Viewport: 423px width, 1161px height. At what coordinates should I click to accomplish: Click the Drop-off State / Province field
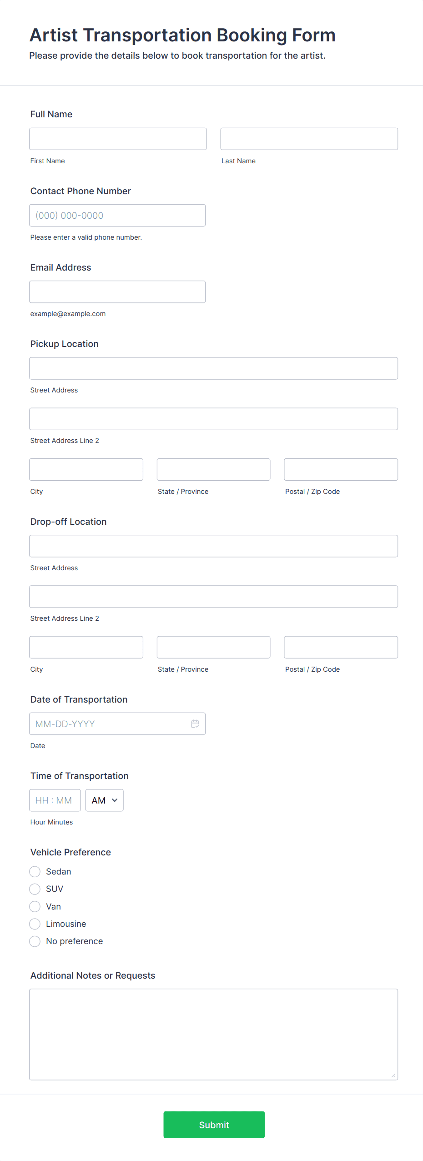(x=213, y=647)
